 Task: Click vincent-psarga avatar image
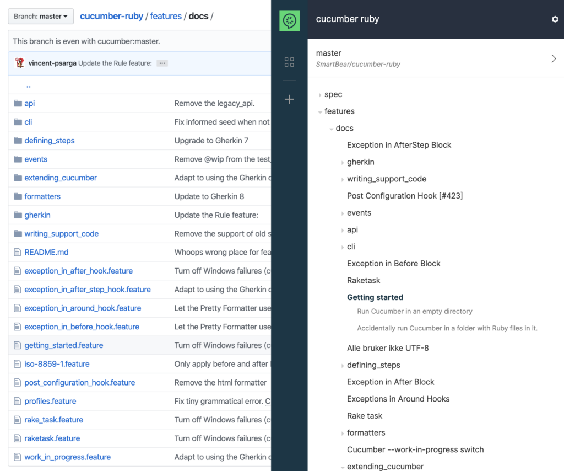20,63
